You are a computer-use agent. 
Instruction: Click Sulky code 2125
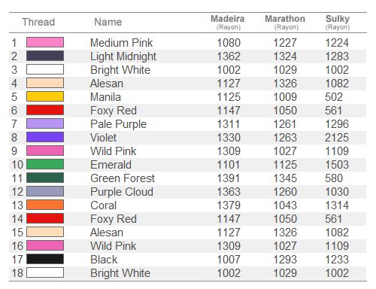[337, 138]
